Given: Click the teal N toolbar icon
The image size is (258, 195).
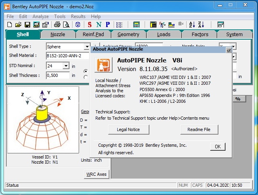Looking at the screenshot, I should point(99,25).
